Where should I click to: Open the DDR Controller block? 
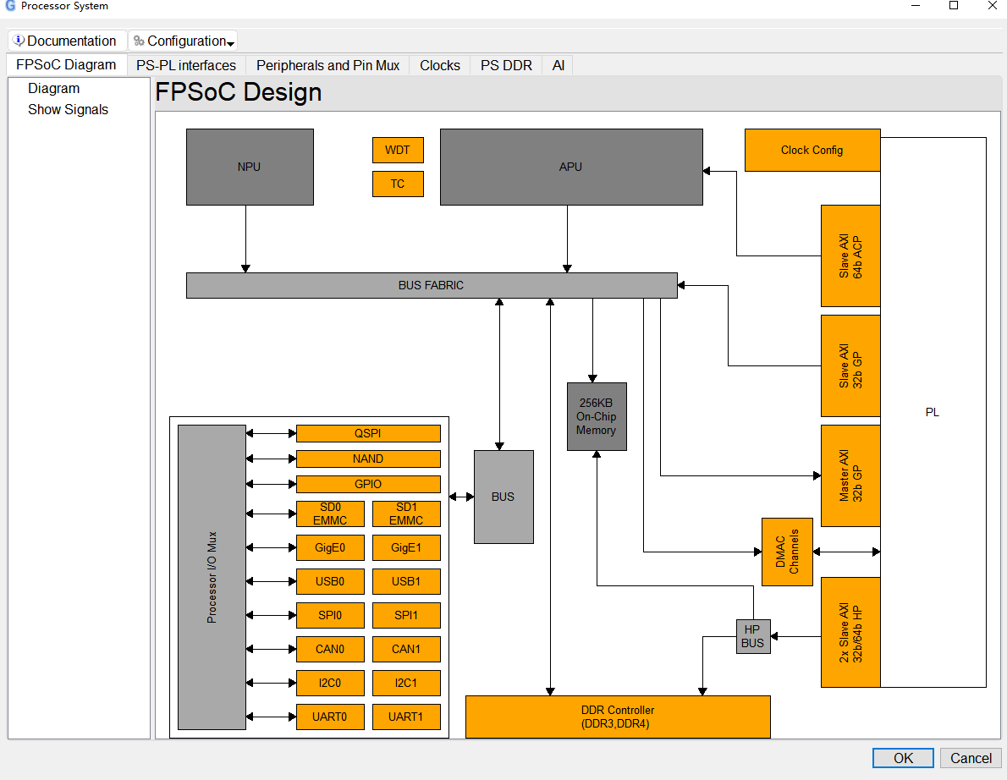click(618, 717)
